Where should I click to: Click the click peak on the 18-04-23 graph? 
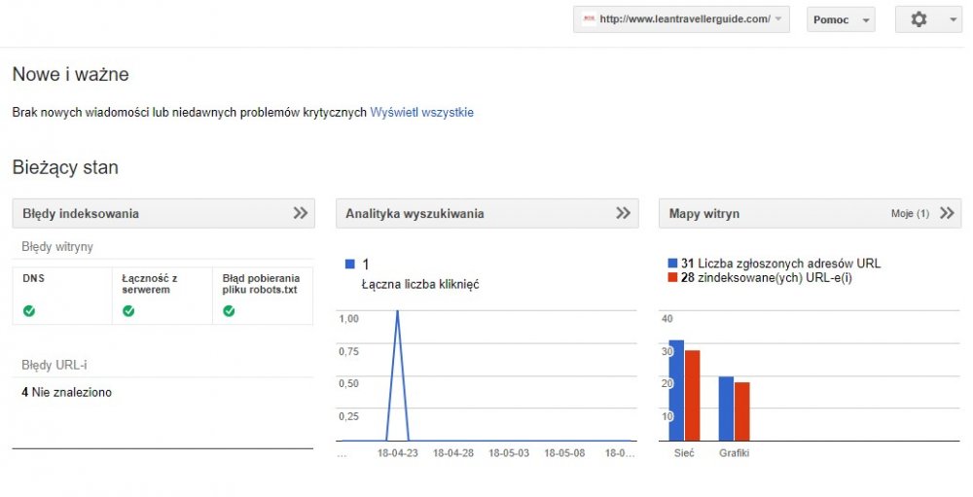coord(397,313)
